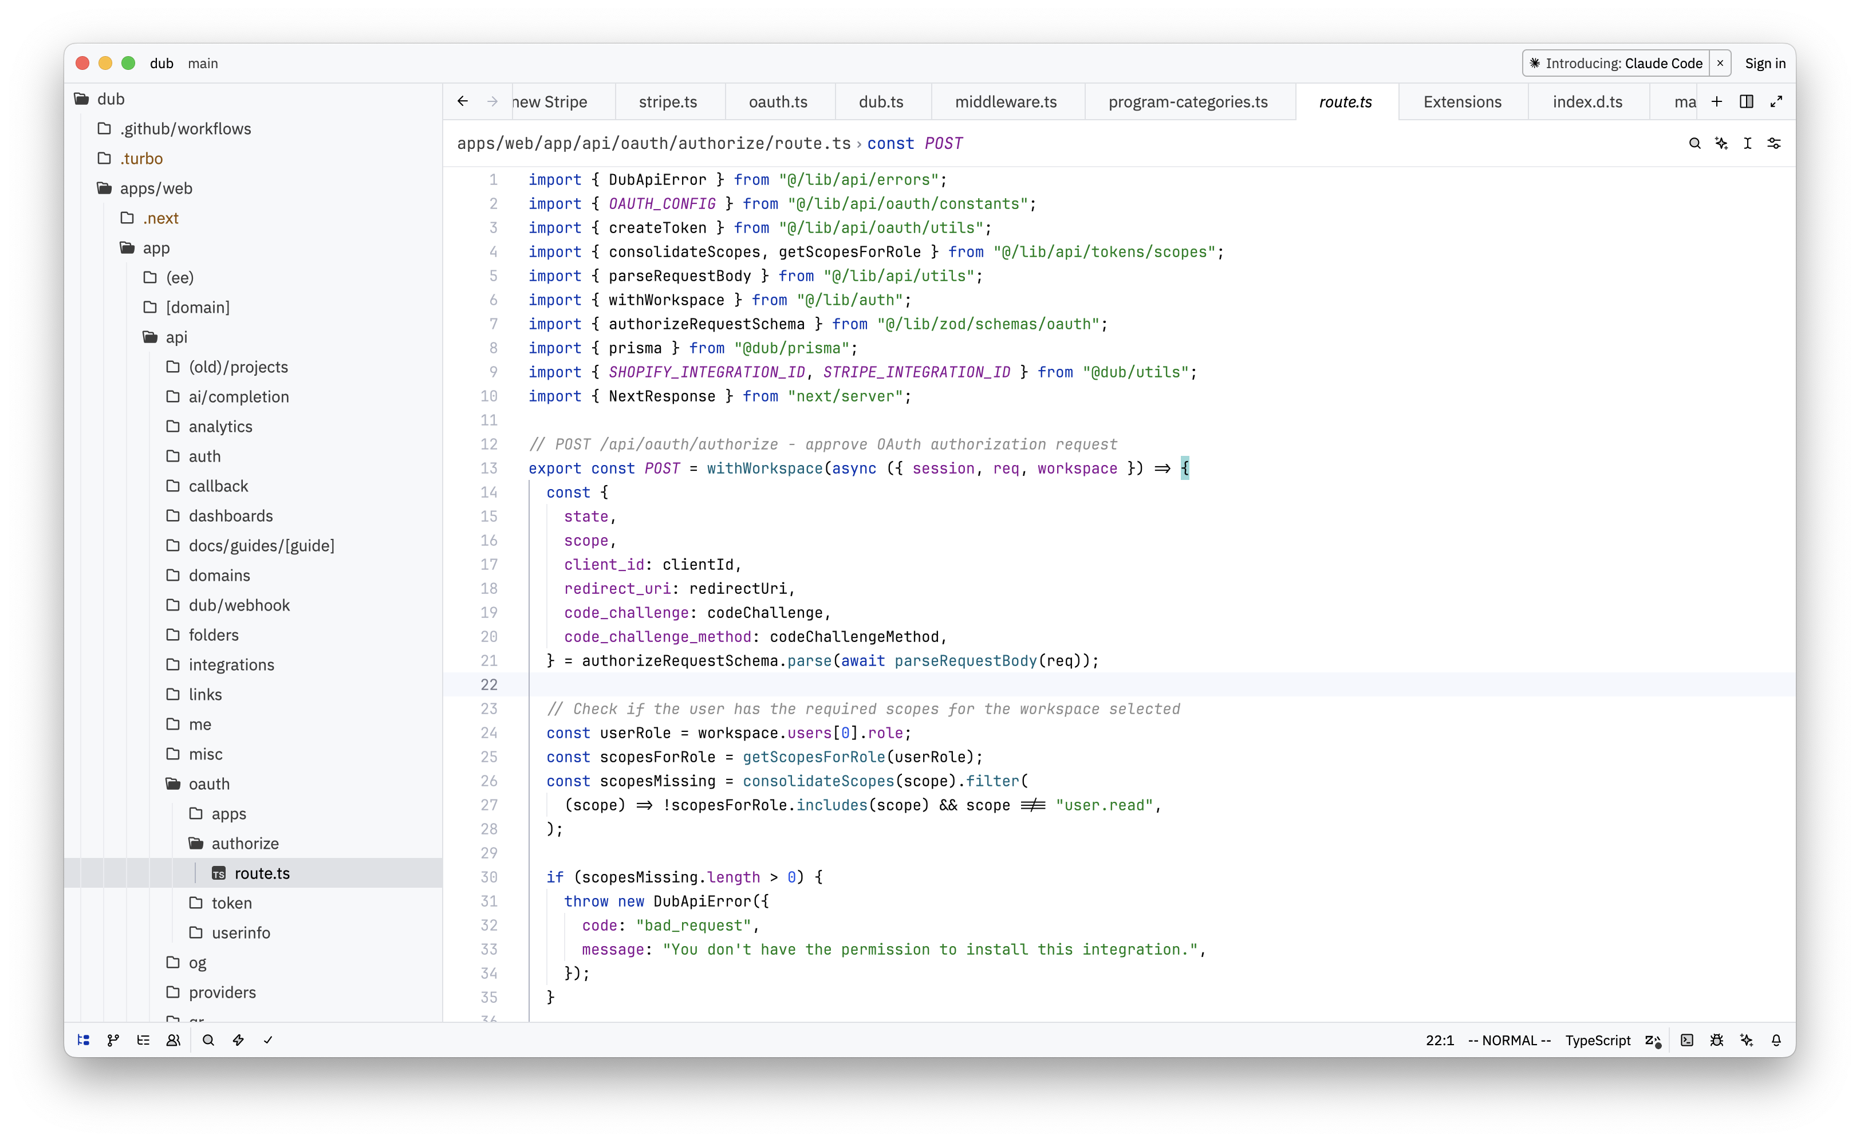Open project search from status bar magnifier
This screenshot has height=1142, width=1860.
[x=208, y=1040]
